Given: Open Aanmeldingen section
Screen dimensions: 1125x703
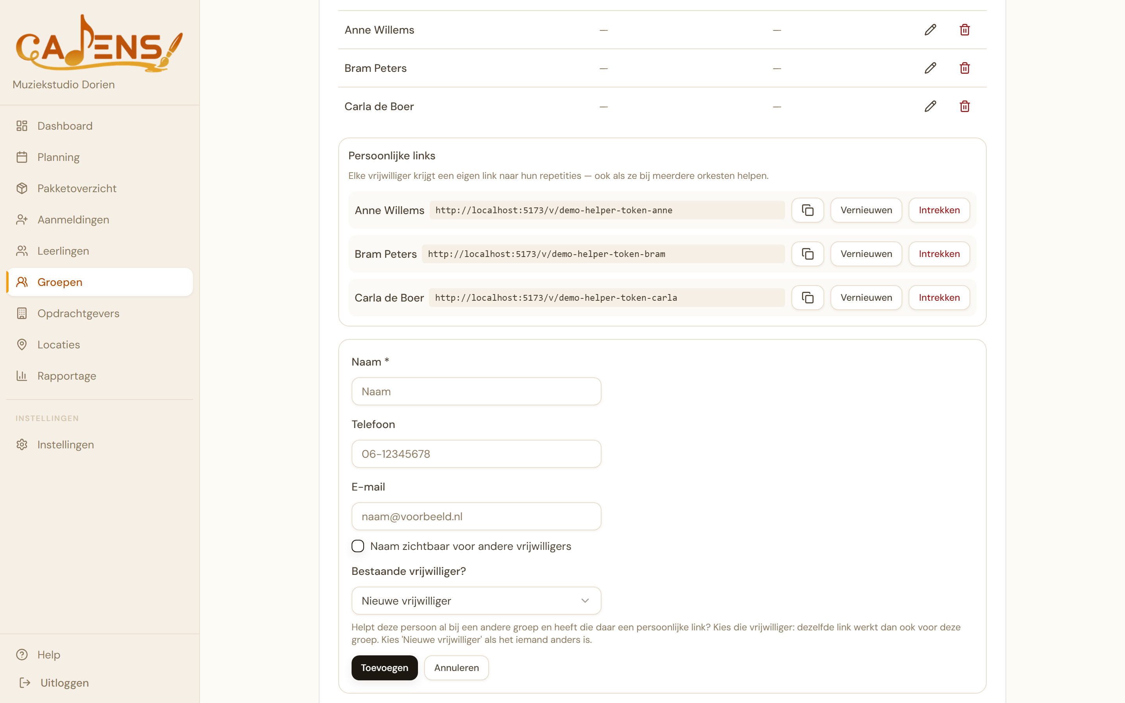Looking at the screenshot, I should point(100,219).
